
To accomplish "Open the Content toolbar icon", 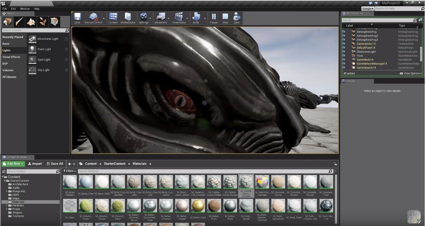I will [x=113, y=18].
